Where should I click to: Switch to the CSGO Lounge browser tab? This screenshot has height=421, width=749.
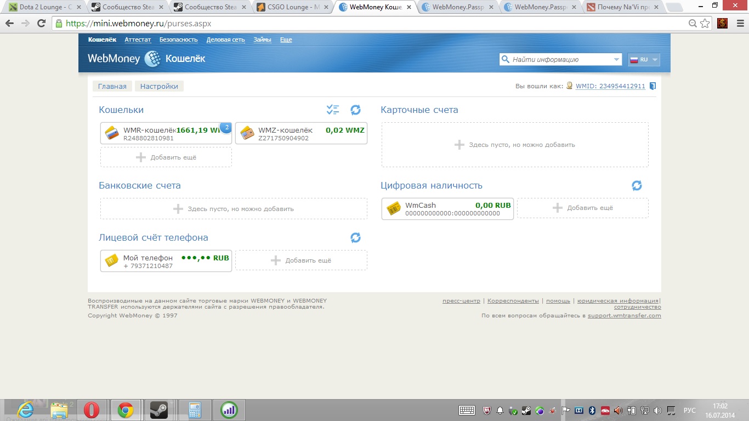293,7
